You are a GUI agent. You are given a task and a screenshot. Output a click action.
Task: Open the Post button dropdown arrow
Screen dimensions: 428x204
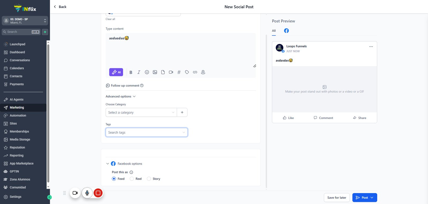pos(372,198)
